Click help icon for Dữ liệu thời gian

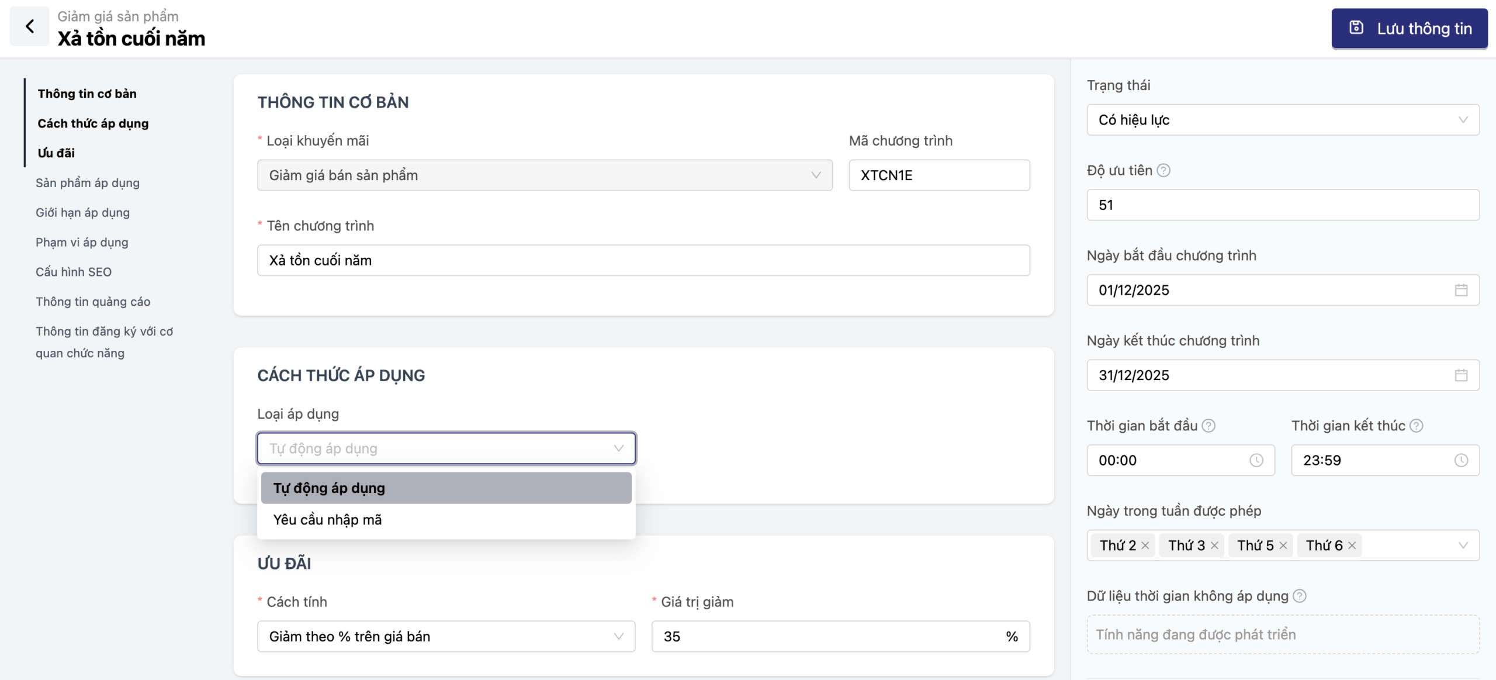tap(1299, 596)
